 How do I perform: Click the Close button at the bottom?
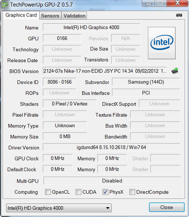(166, 207)
